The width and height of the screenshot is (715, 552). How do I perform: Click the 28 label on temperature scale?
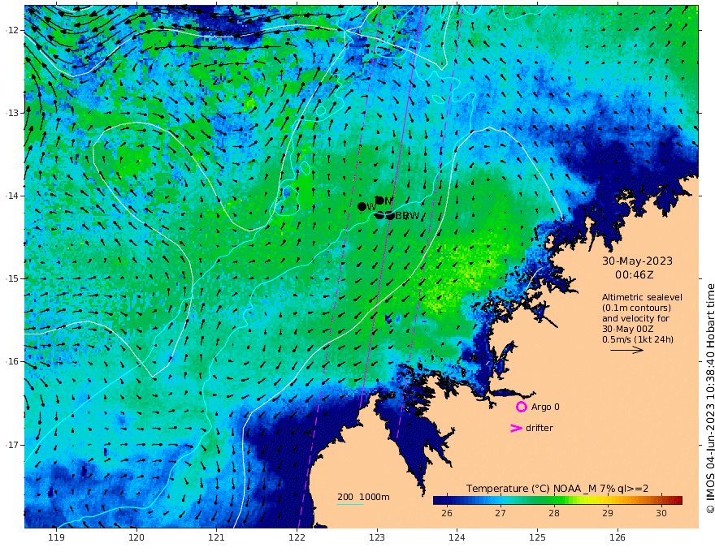click(x=554, y=513)
